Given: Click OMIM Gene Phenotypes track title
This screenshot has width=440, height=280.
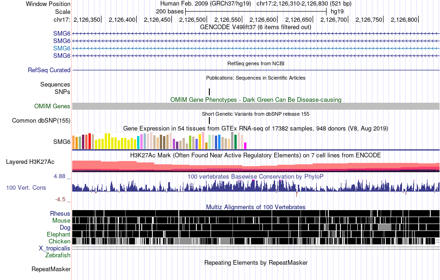Looking at the screenshot, I should 256,100.
